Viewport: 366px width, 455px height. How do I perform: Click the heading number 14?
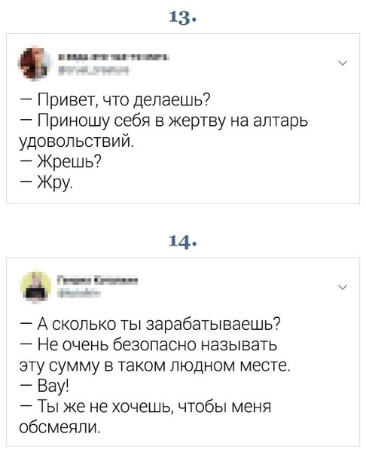[183, 241]
